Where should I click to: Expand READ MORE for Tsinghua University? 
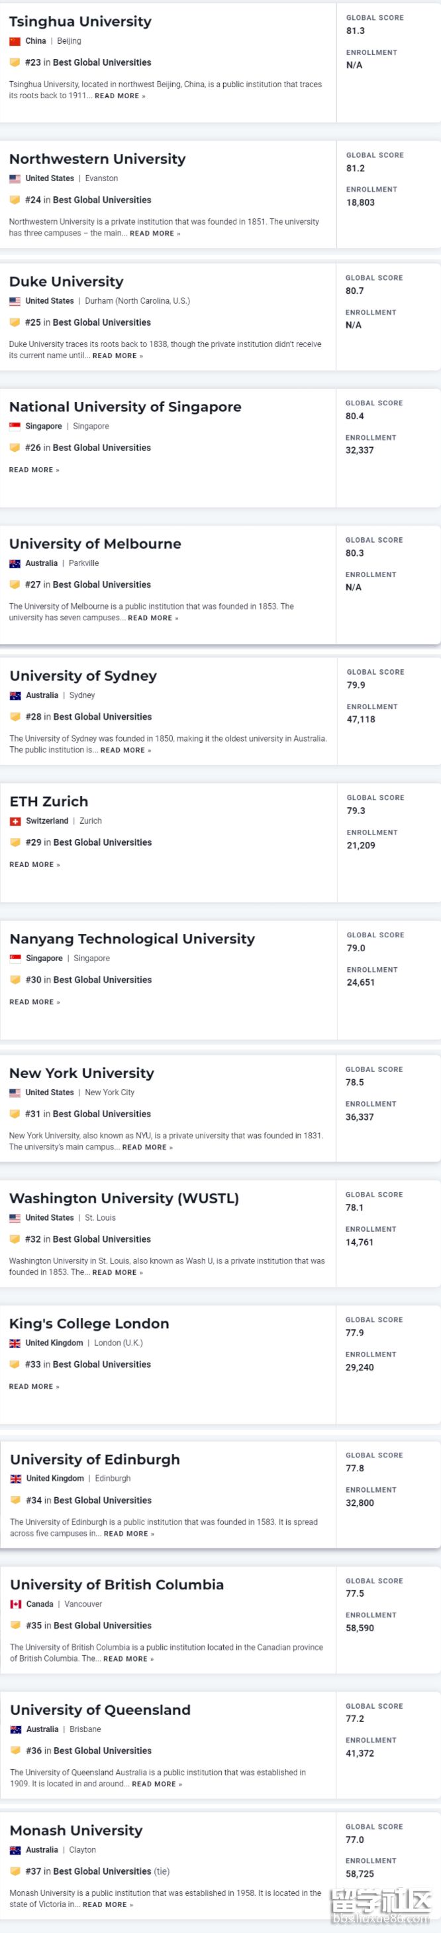coord(120,96)
